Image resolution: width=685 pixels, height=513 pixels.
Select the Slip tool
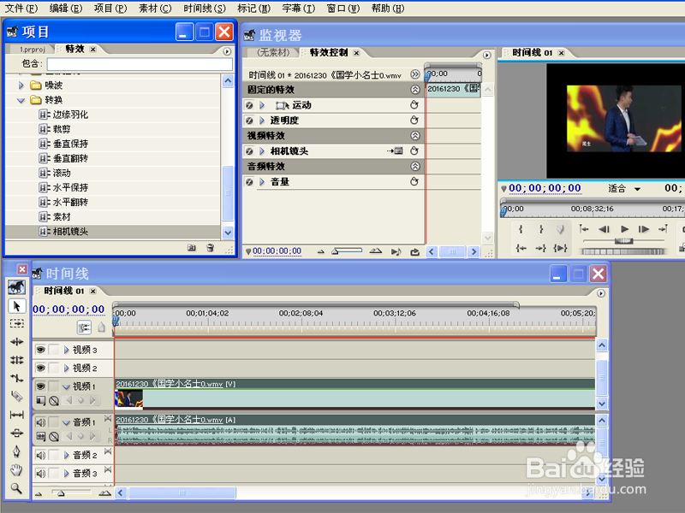(x=16, y=415)
